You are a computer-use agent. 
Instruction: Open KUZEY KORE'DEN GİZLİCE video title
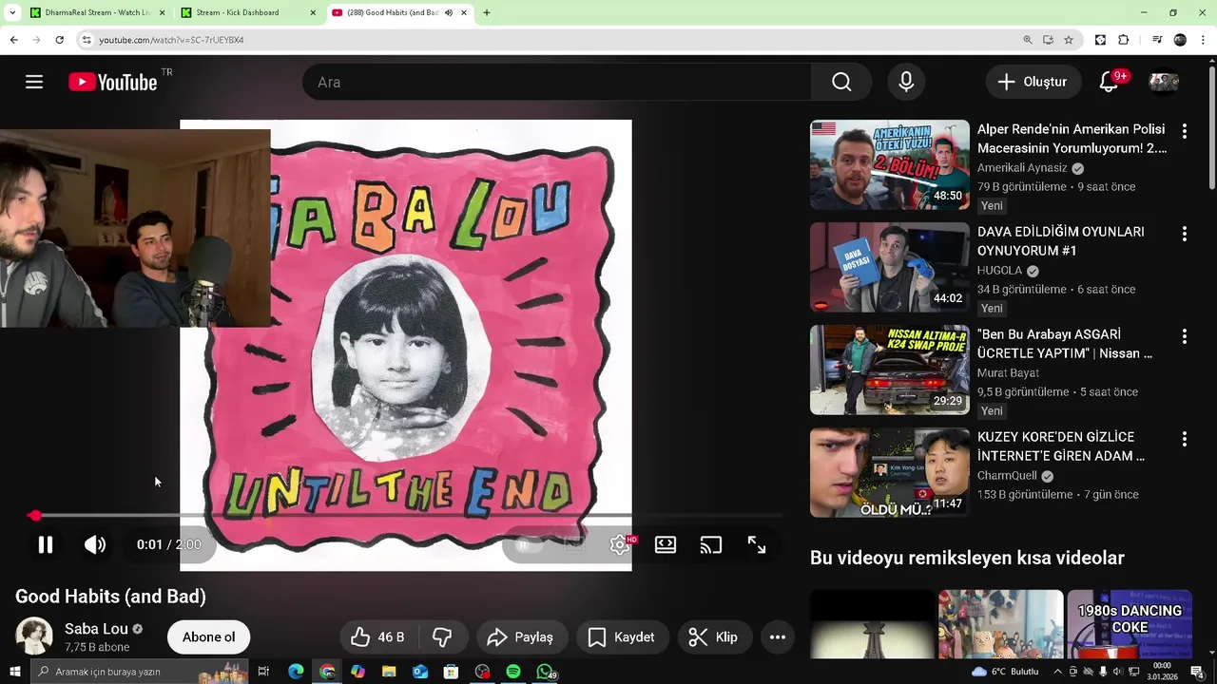1061,446
